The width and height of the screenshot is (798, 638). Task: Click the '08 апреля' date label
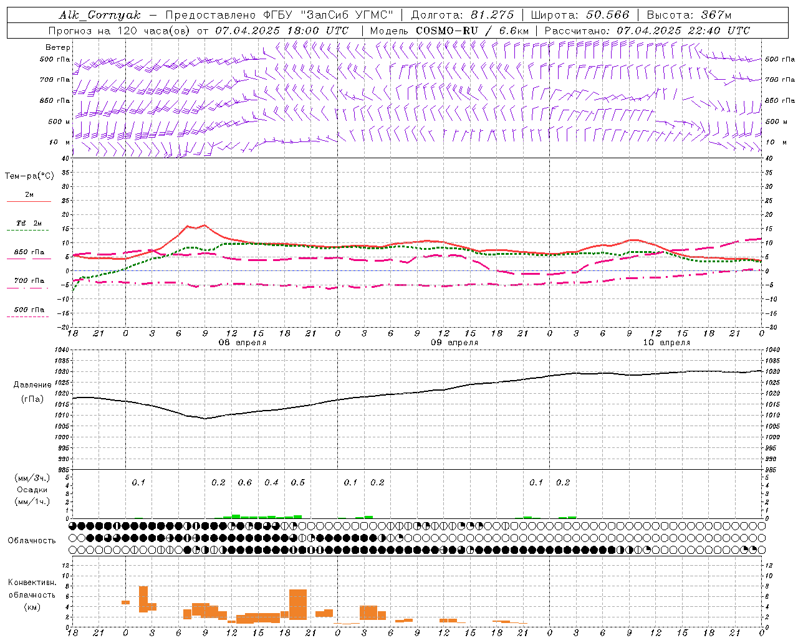coord(242,343)
